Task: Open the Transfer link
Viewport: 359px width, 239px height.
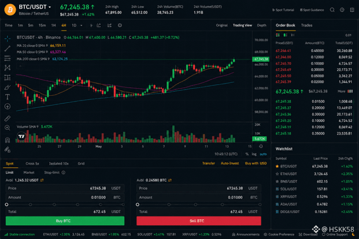Action: (x=208, y=163)
